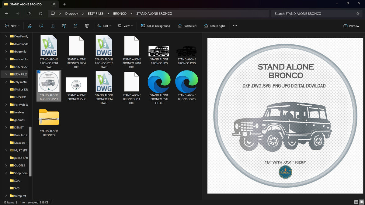Select STAND ALONE BRONCO SVG FILLED file
This screenshot has height=205, width=365.
click(159, 88)
